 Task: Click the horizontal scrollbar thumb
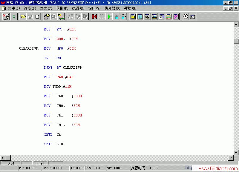tap(8, 158)
